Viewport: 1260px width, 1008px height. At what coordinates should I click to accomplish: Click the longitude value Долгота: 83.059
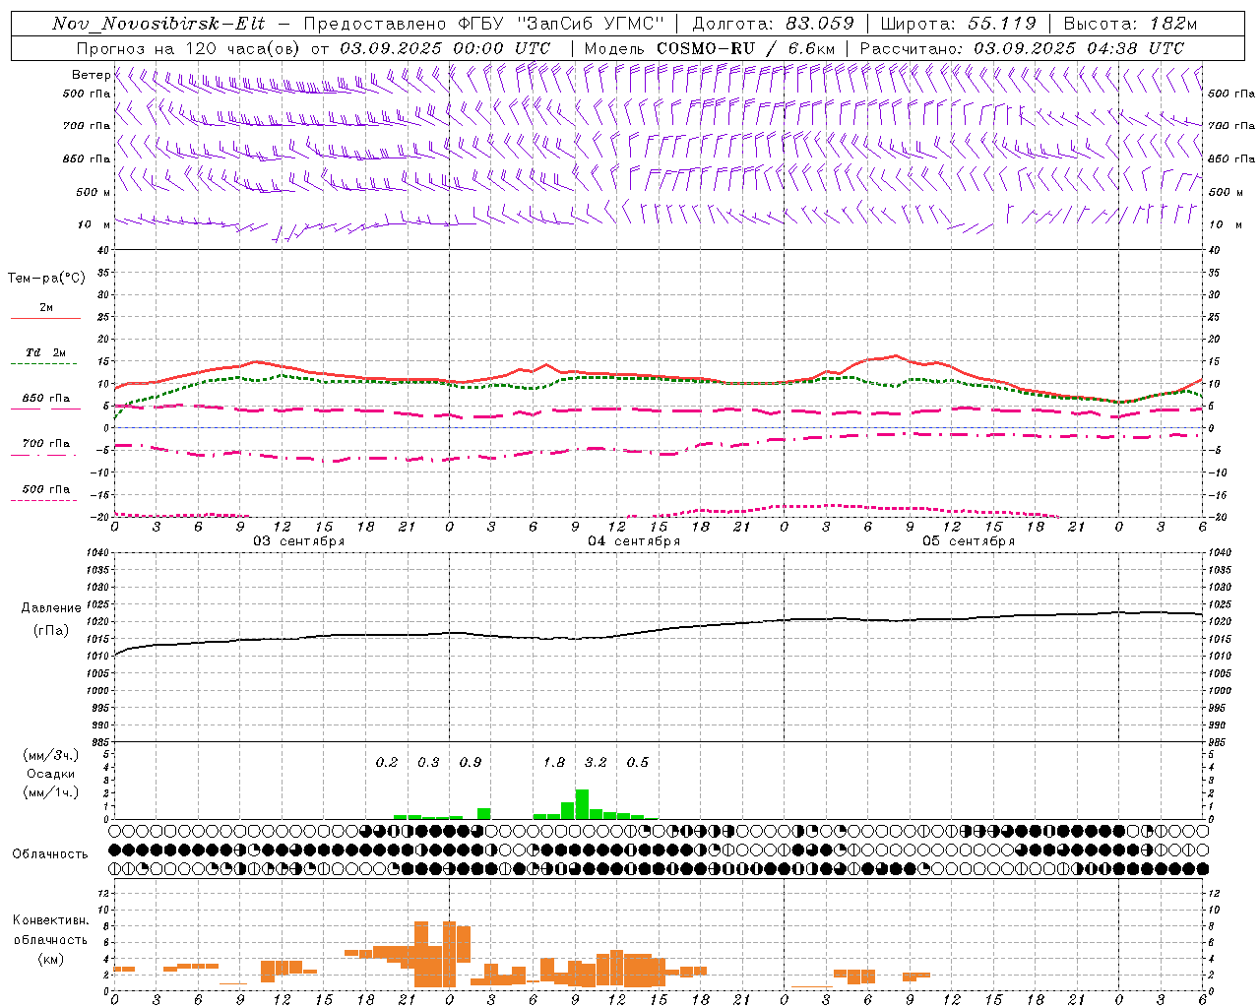pos(774,24)
